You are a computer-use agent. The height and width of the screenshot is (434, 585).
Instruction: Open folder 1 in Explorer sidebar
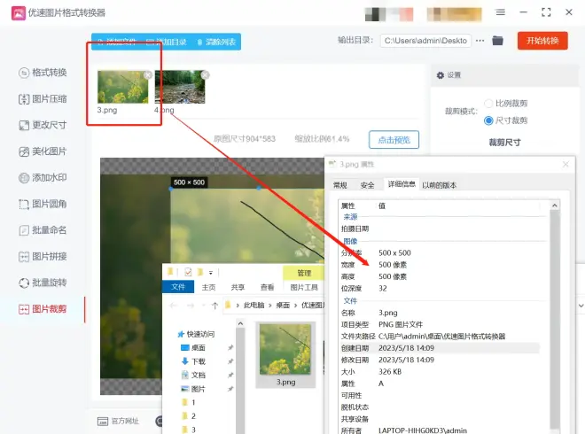189,402
